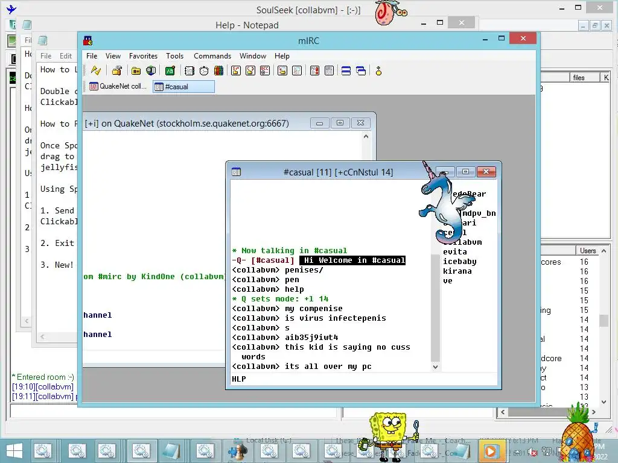Open the Windows Start button
Image resolution: width=618 pixels, height=463 pixels.
coord(14,451)
